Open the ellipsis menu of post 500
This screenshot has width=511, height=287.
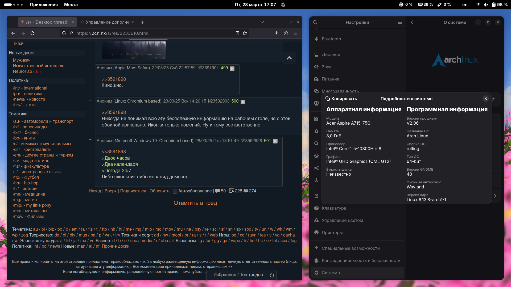90,100
